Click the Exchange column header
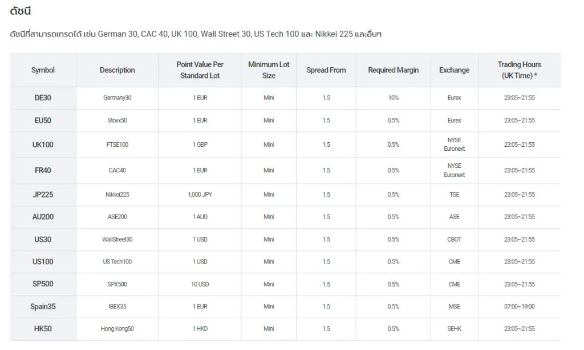584x350 pixels. [455, 70]
